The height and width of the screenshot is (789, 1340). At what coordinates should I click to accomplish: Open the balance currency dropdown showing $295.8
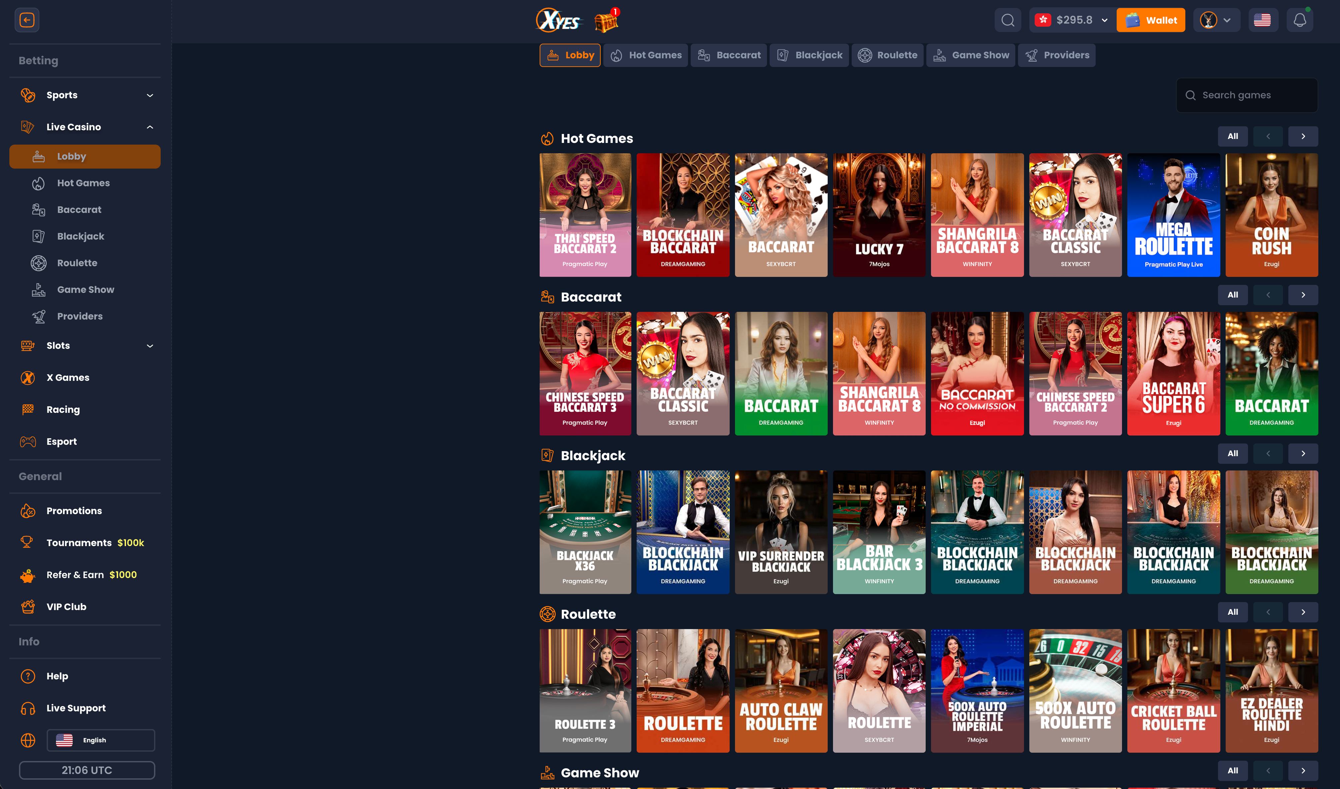(x=1071, y=20)
